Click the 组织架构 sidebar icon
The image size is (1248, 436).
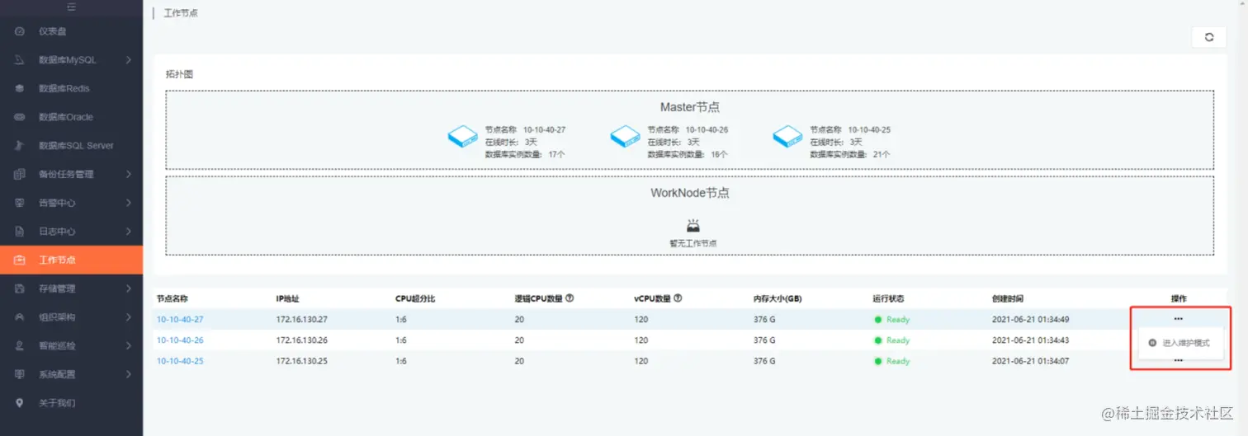tap(20, 317)
